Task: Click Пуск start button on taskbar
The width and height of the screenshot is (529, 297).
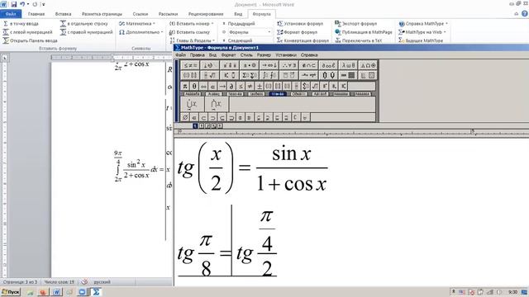Action: coord(11,292)
